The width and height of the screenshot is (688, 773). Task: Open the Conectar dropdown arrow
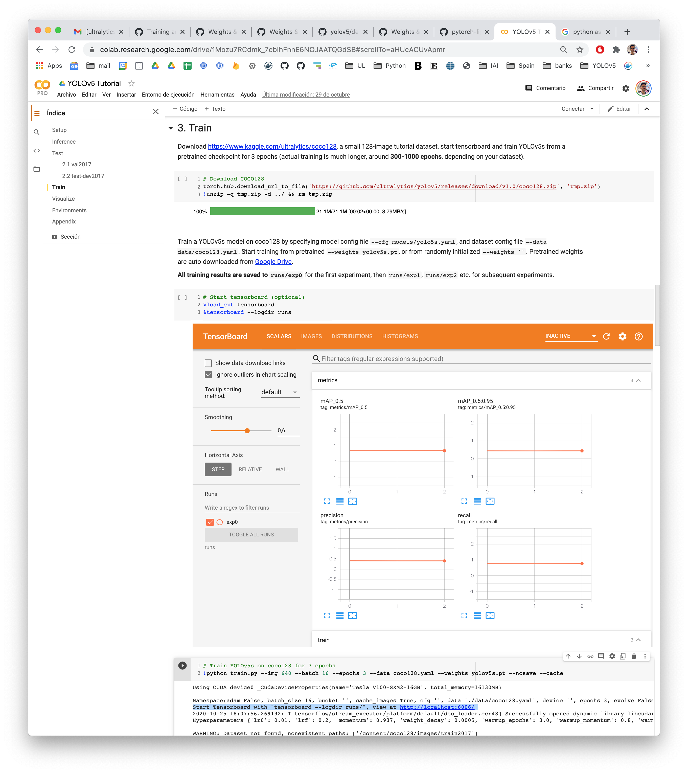(592, 109)
